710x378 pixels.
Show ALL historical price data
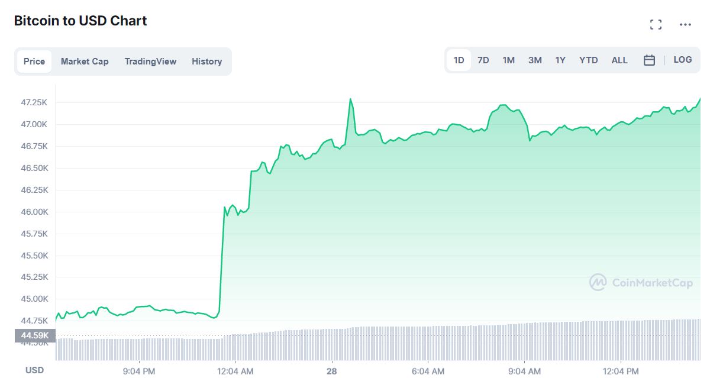619,60
